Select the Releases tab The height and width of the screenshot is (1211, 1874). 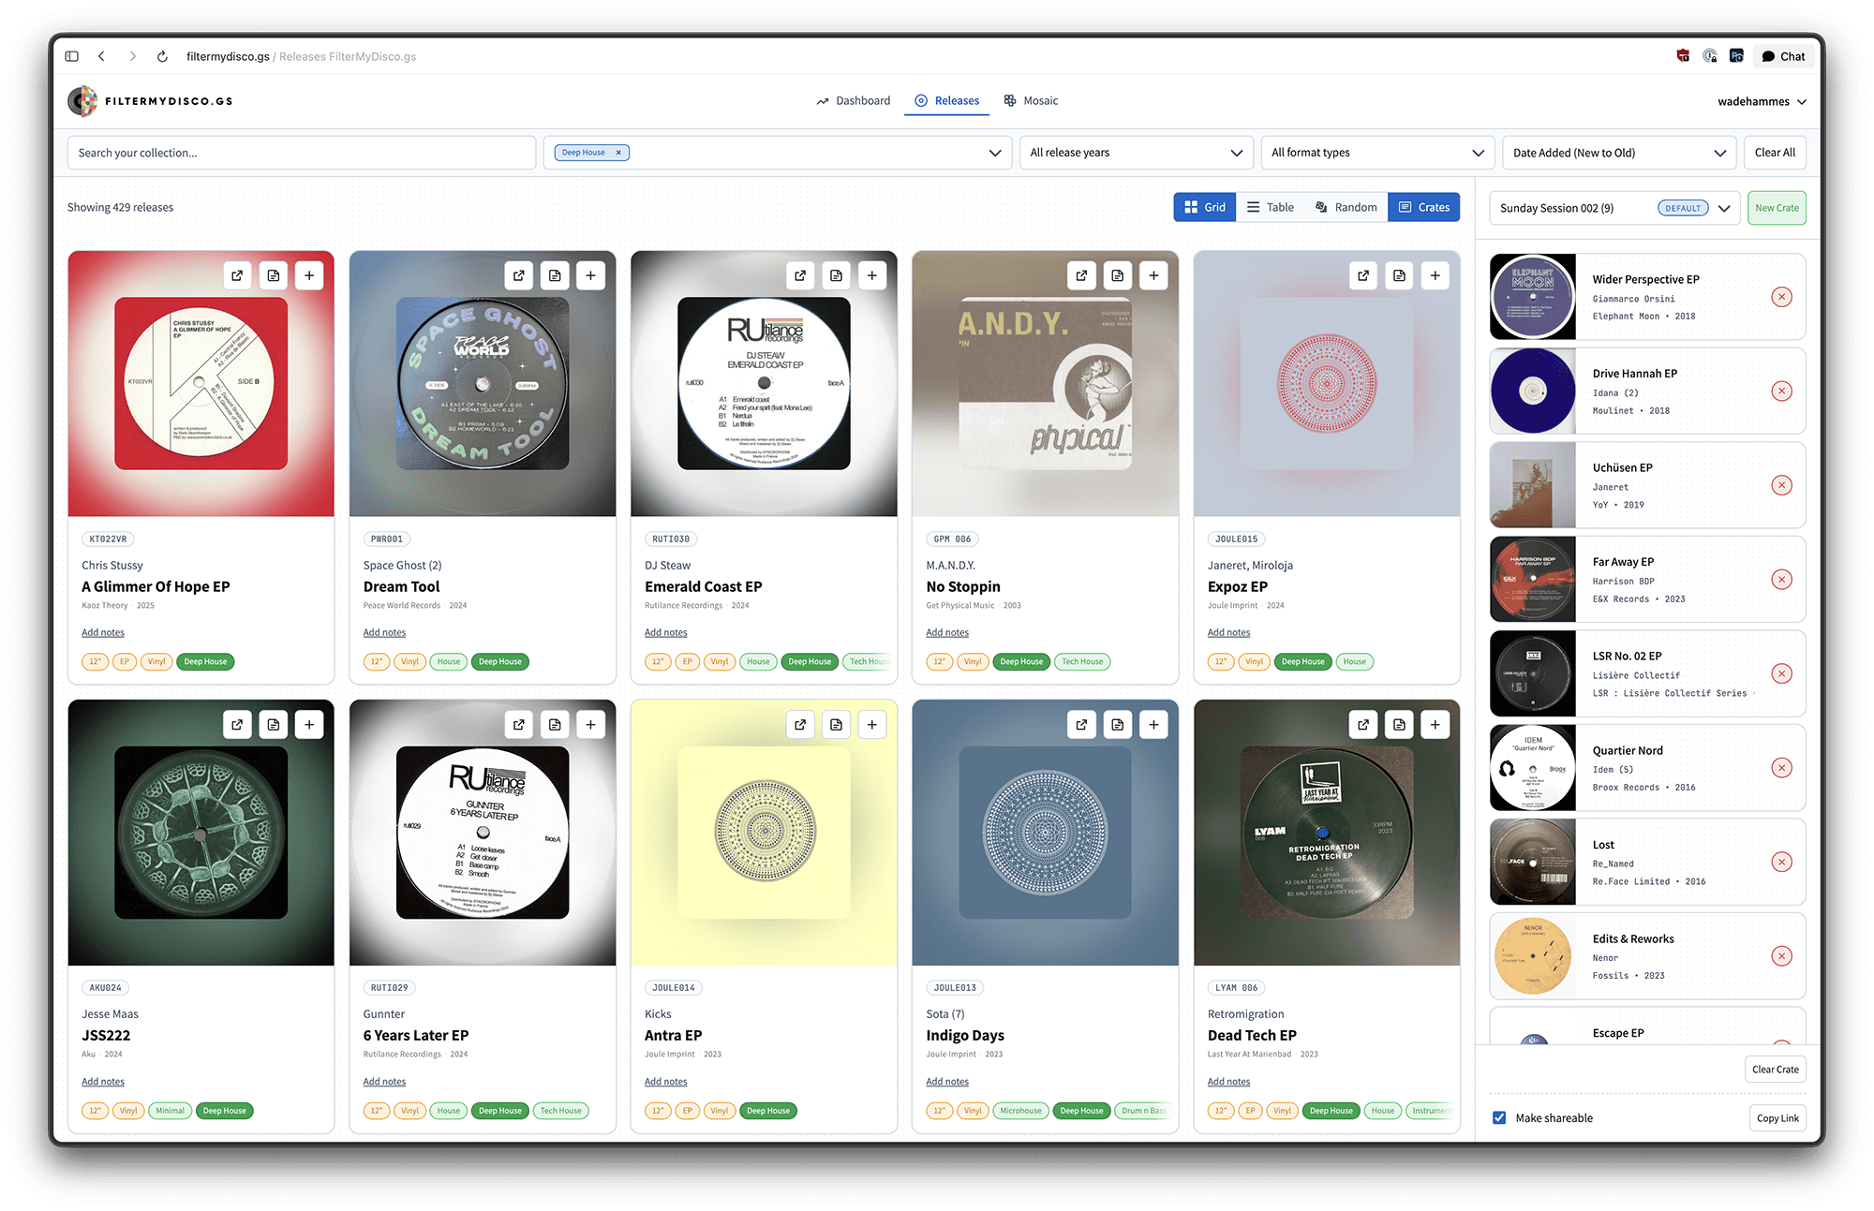[946, 100]
